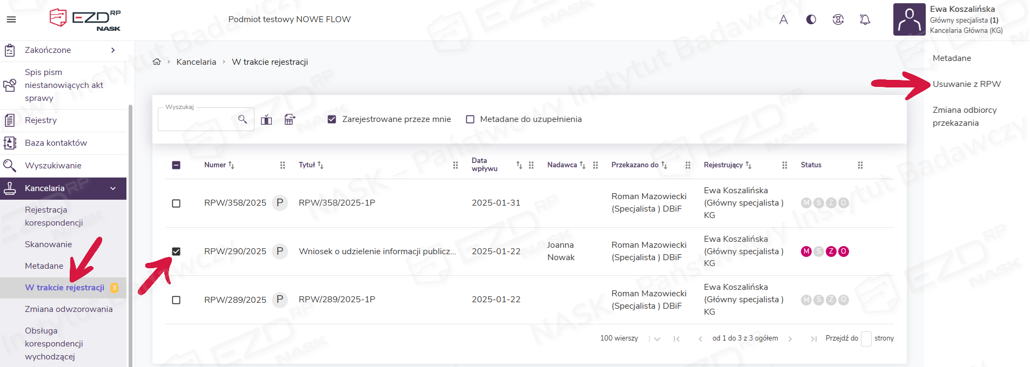Click the column settings icon next to search
The height and width of the screenshot is (367, 1030).
(290, 119)
